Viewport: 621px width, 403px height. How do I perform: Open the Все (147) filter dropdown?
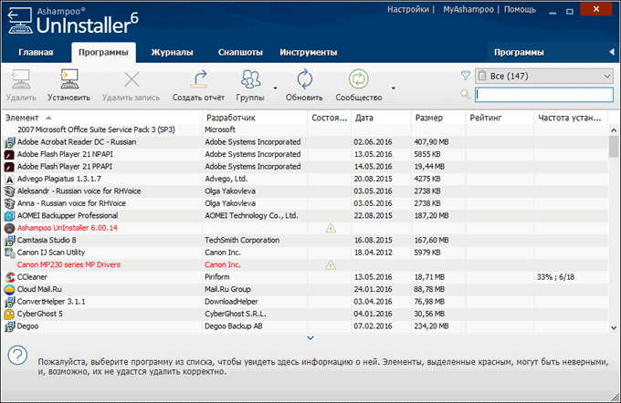[543, 76]
